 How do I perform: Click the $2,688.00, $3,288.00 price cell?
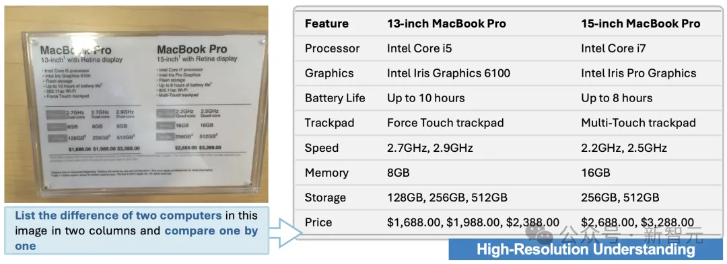click(637, 222)
